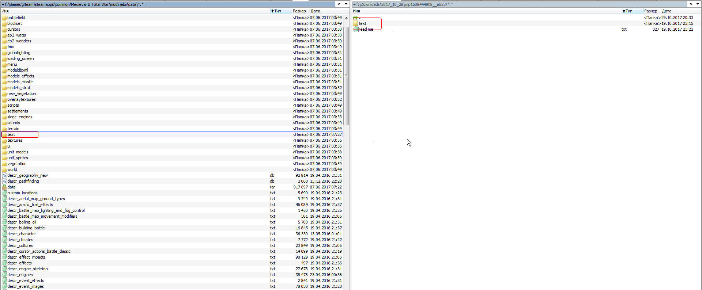Open right panel favorites asterisk button
This screenshot has width=702, height=290.
690,4
